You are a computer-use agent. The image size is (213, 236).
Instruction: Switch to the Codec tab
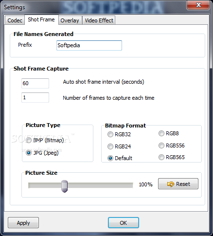click(15, 20)
